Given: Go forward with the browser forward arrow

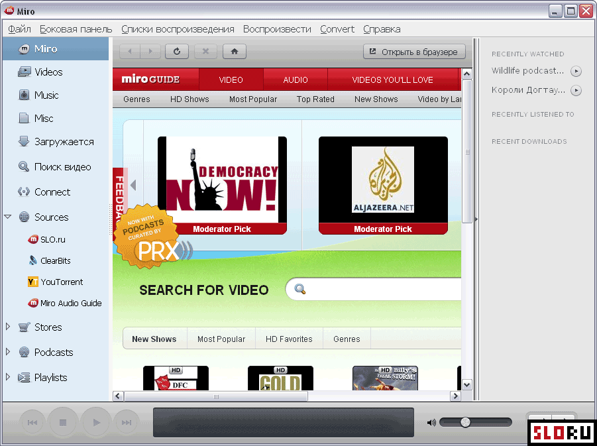Looking at the screenshot, I should click(150, 52).
